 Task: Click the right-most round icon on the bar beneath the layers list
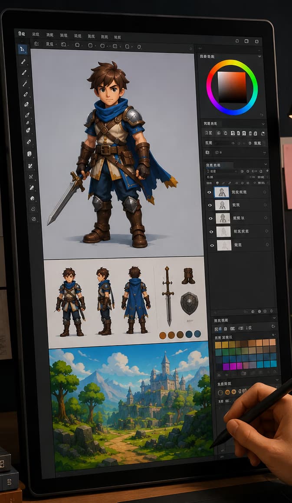coord(272,311)
